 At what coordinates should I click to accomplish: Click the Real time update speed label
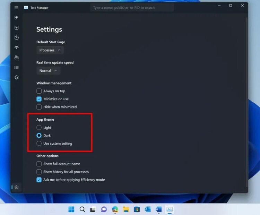(55, 62)
